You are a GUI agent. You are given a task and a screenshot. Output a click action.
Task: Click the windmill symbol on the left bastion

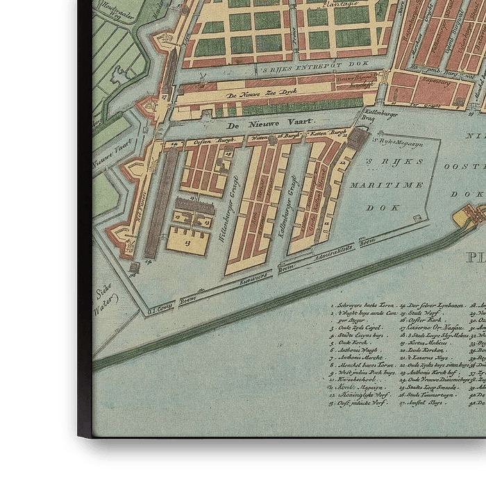131,244
